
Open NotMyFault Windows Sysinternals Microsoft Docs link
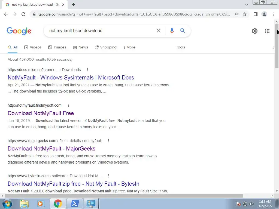(71, 78)
